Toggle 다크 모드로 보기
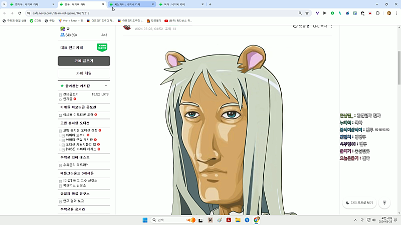Viewport: 401px width, 225px height. 359,203
